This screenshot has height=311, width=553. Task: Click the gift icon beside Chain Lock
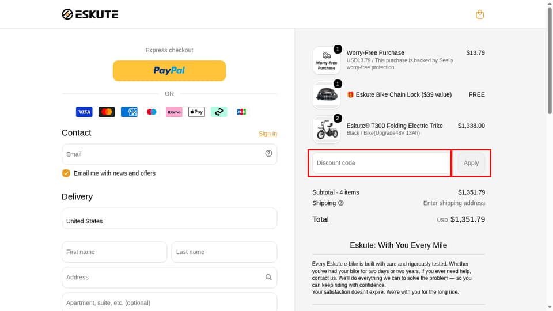[x=350, y=94]
